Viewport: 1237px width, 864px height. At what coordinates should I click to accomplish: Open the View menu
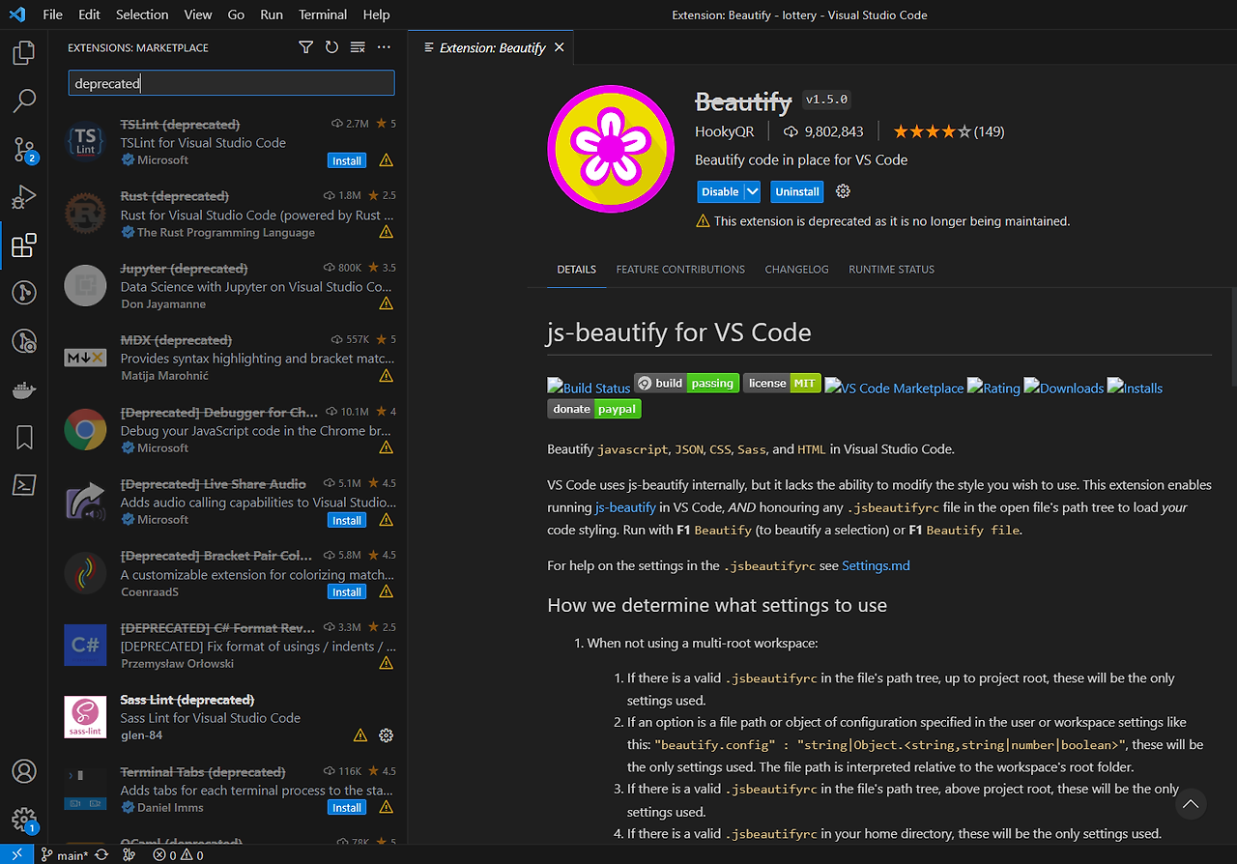198,14
